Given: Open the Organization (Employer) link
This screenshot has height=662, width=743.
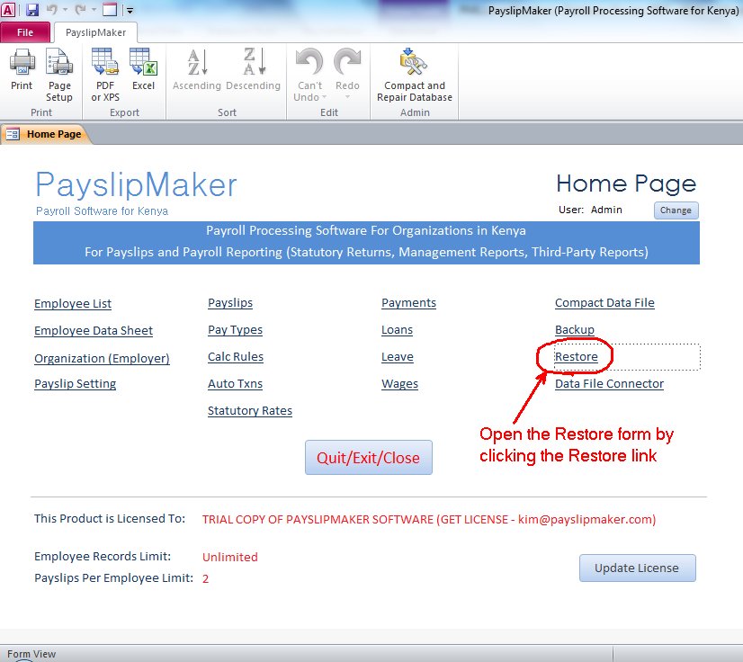Looking at the screenshot, I should point(102,358).
